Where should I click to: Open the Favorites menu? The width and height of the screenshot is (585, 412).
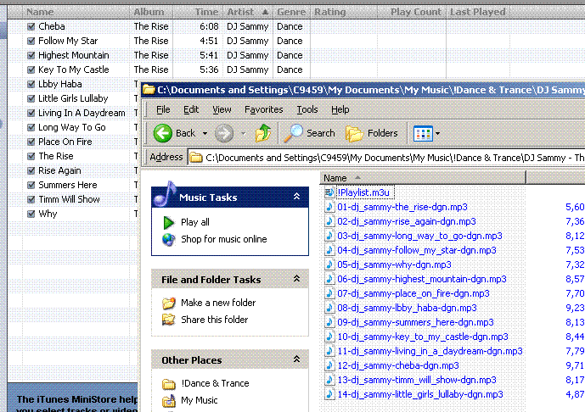click(264, 109)
